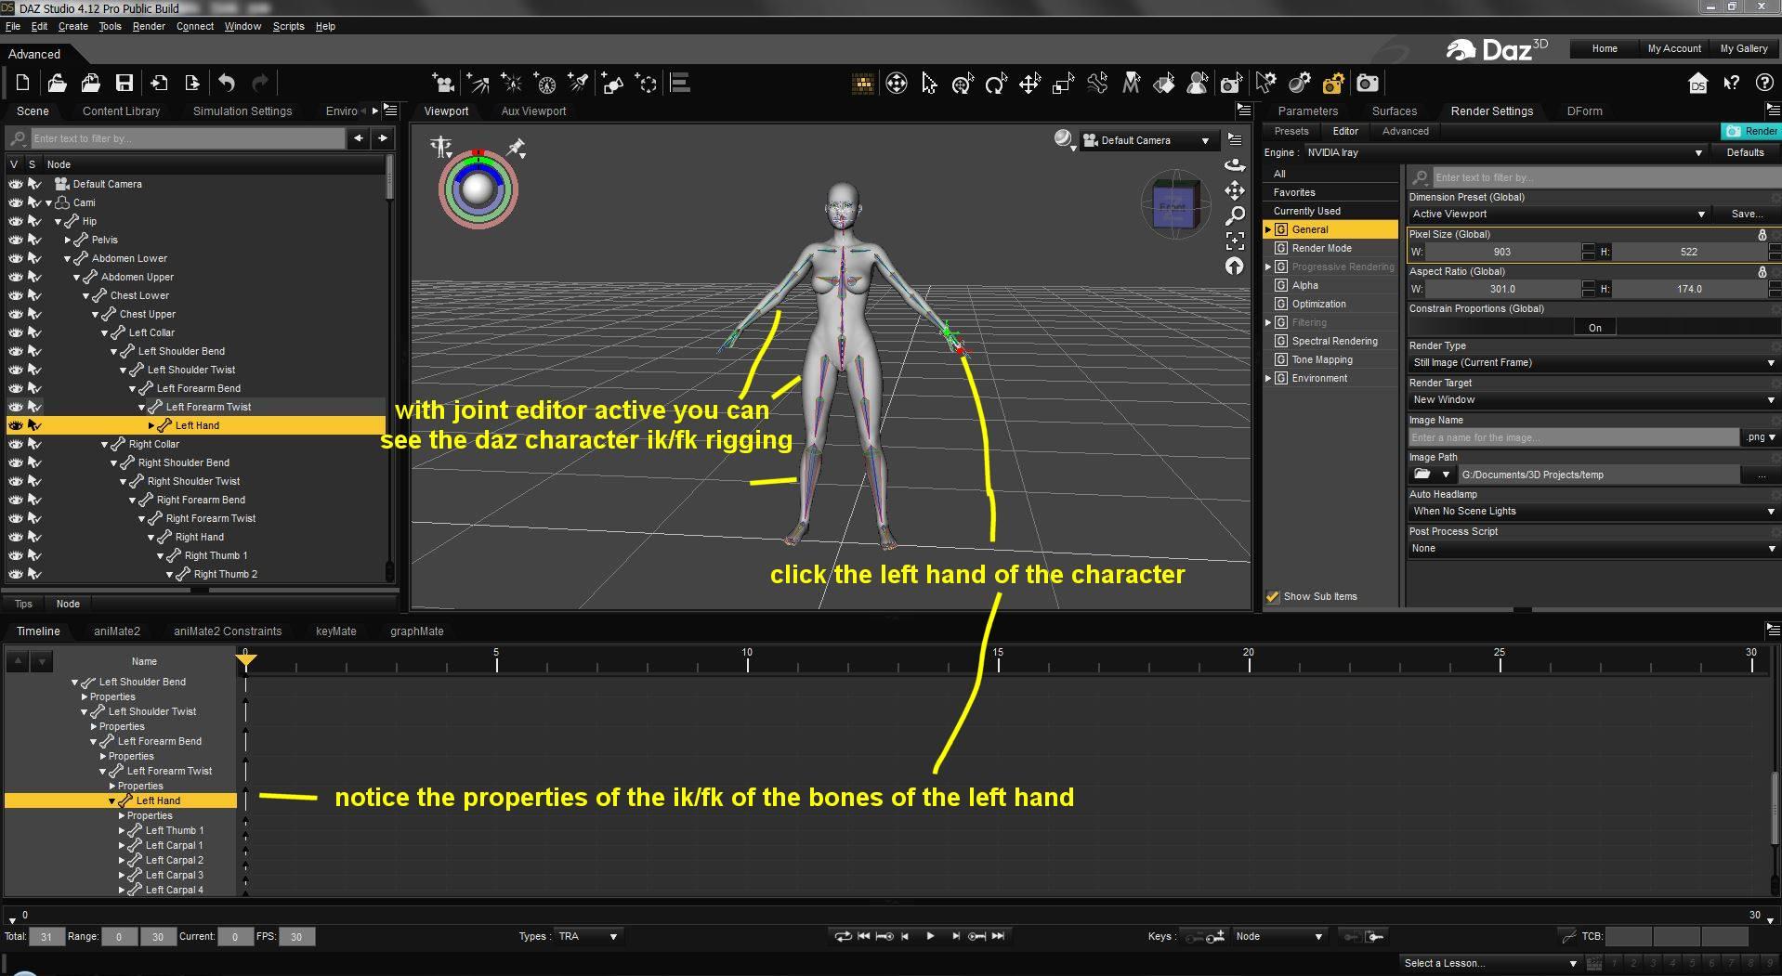Click the Create New Primitive icon
This screenshot has height=976, width=1782.
pos(612,84)
